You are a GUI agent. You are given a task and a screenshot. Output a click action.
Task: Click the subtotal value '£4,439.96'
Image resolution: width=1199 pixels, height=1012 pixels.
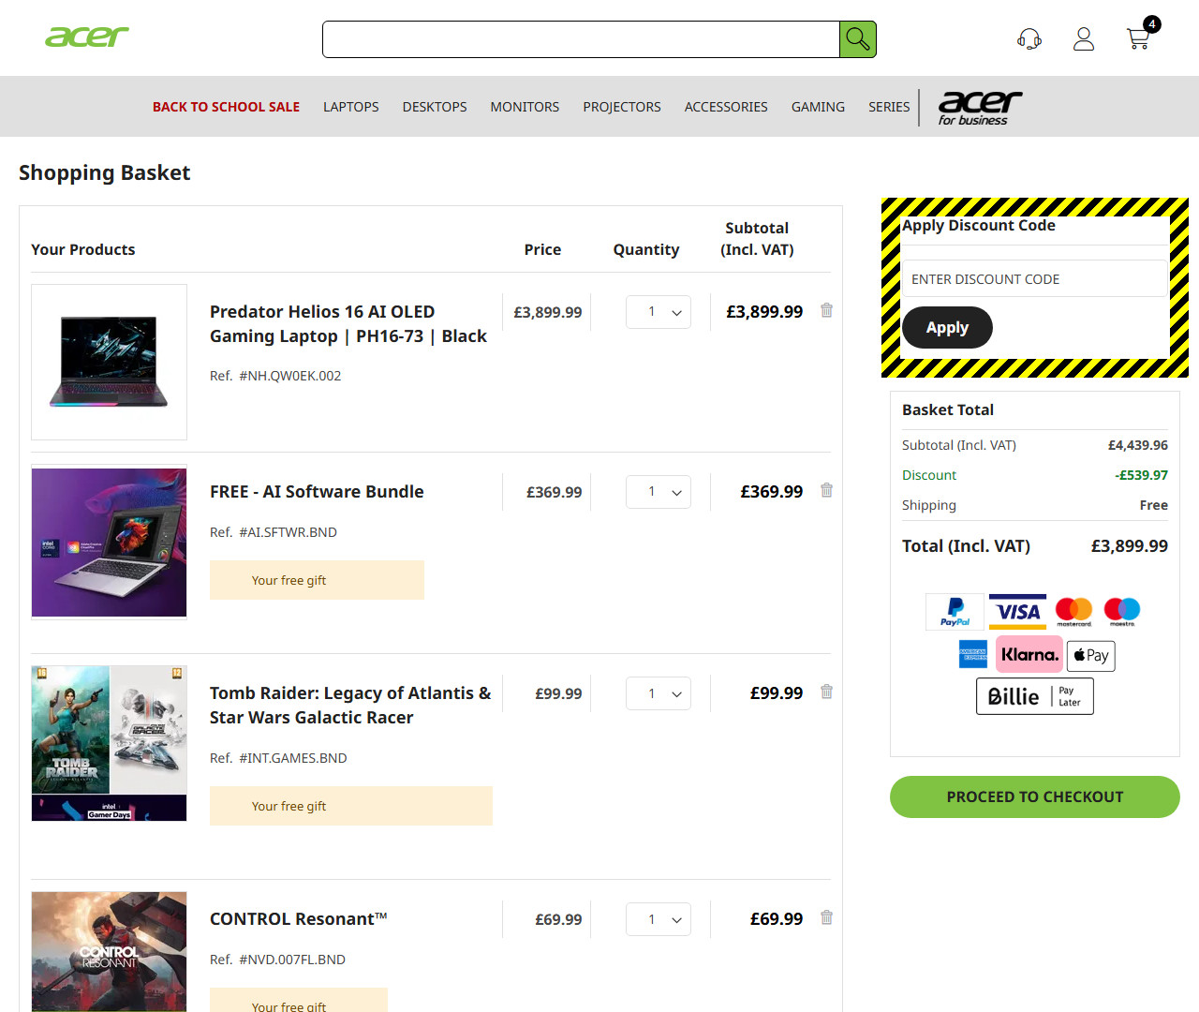click(x=1138, y=445)
